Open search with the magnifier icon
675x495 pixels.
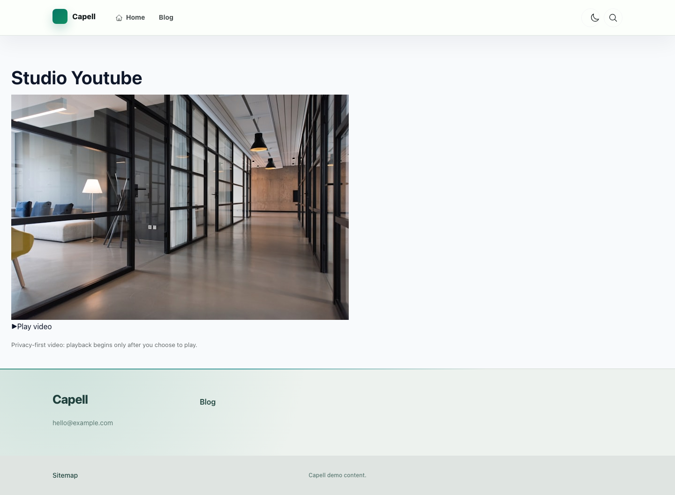pyautogui.click(x=613, y=18)
